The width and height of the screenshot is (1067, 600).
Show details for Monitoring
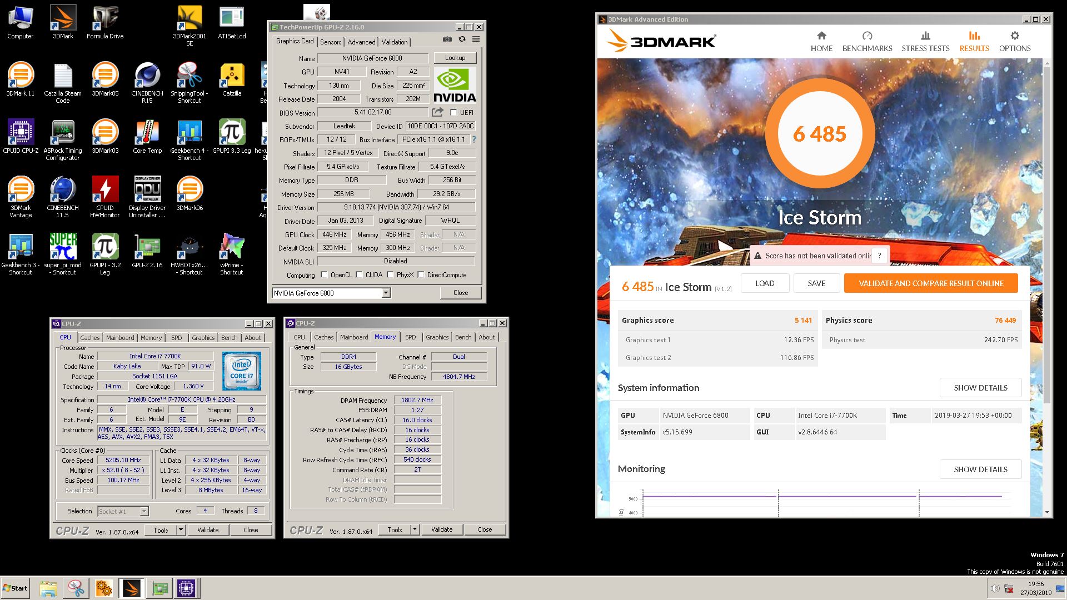tap(980, 469)
